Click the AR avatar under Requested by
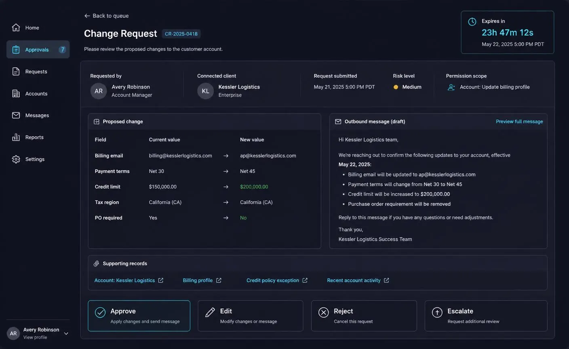This screenshot has height=349, width=569. [x=99, y=91]
